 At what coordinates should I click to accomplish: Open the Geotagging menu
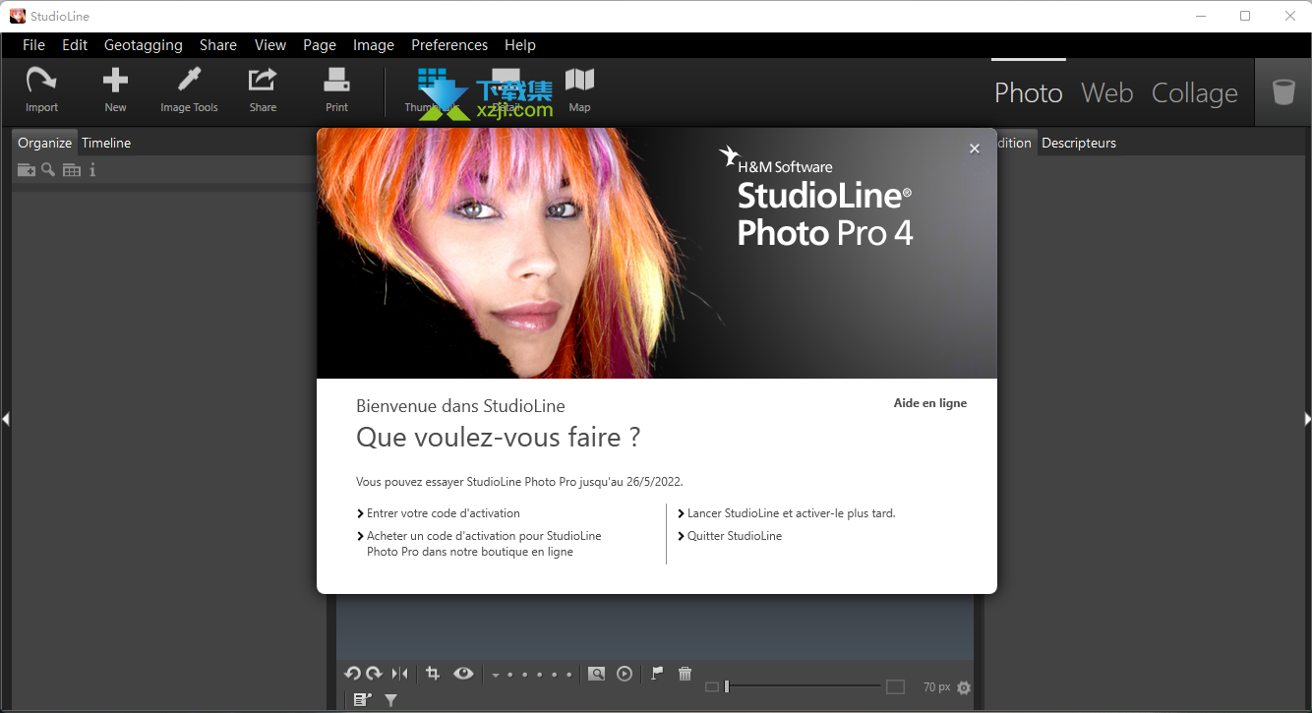pos(144,45)
